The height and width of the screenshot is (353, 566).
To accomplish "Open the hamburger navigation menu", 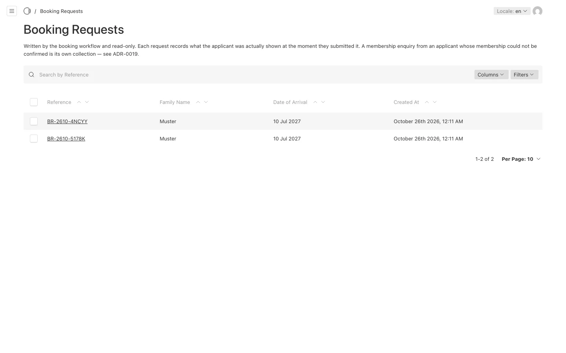I will 12,11.
